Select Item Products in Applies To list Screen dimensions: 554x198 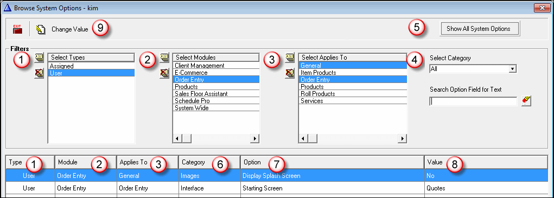pyautogui.click(x=353, y=72)
